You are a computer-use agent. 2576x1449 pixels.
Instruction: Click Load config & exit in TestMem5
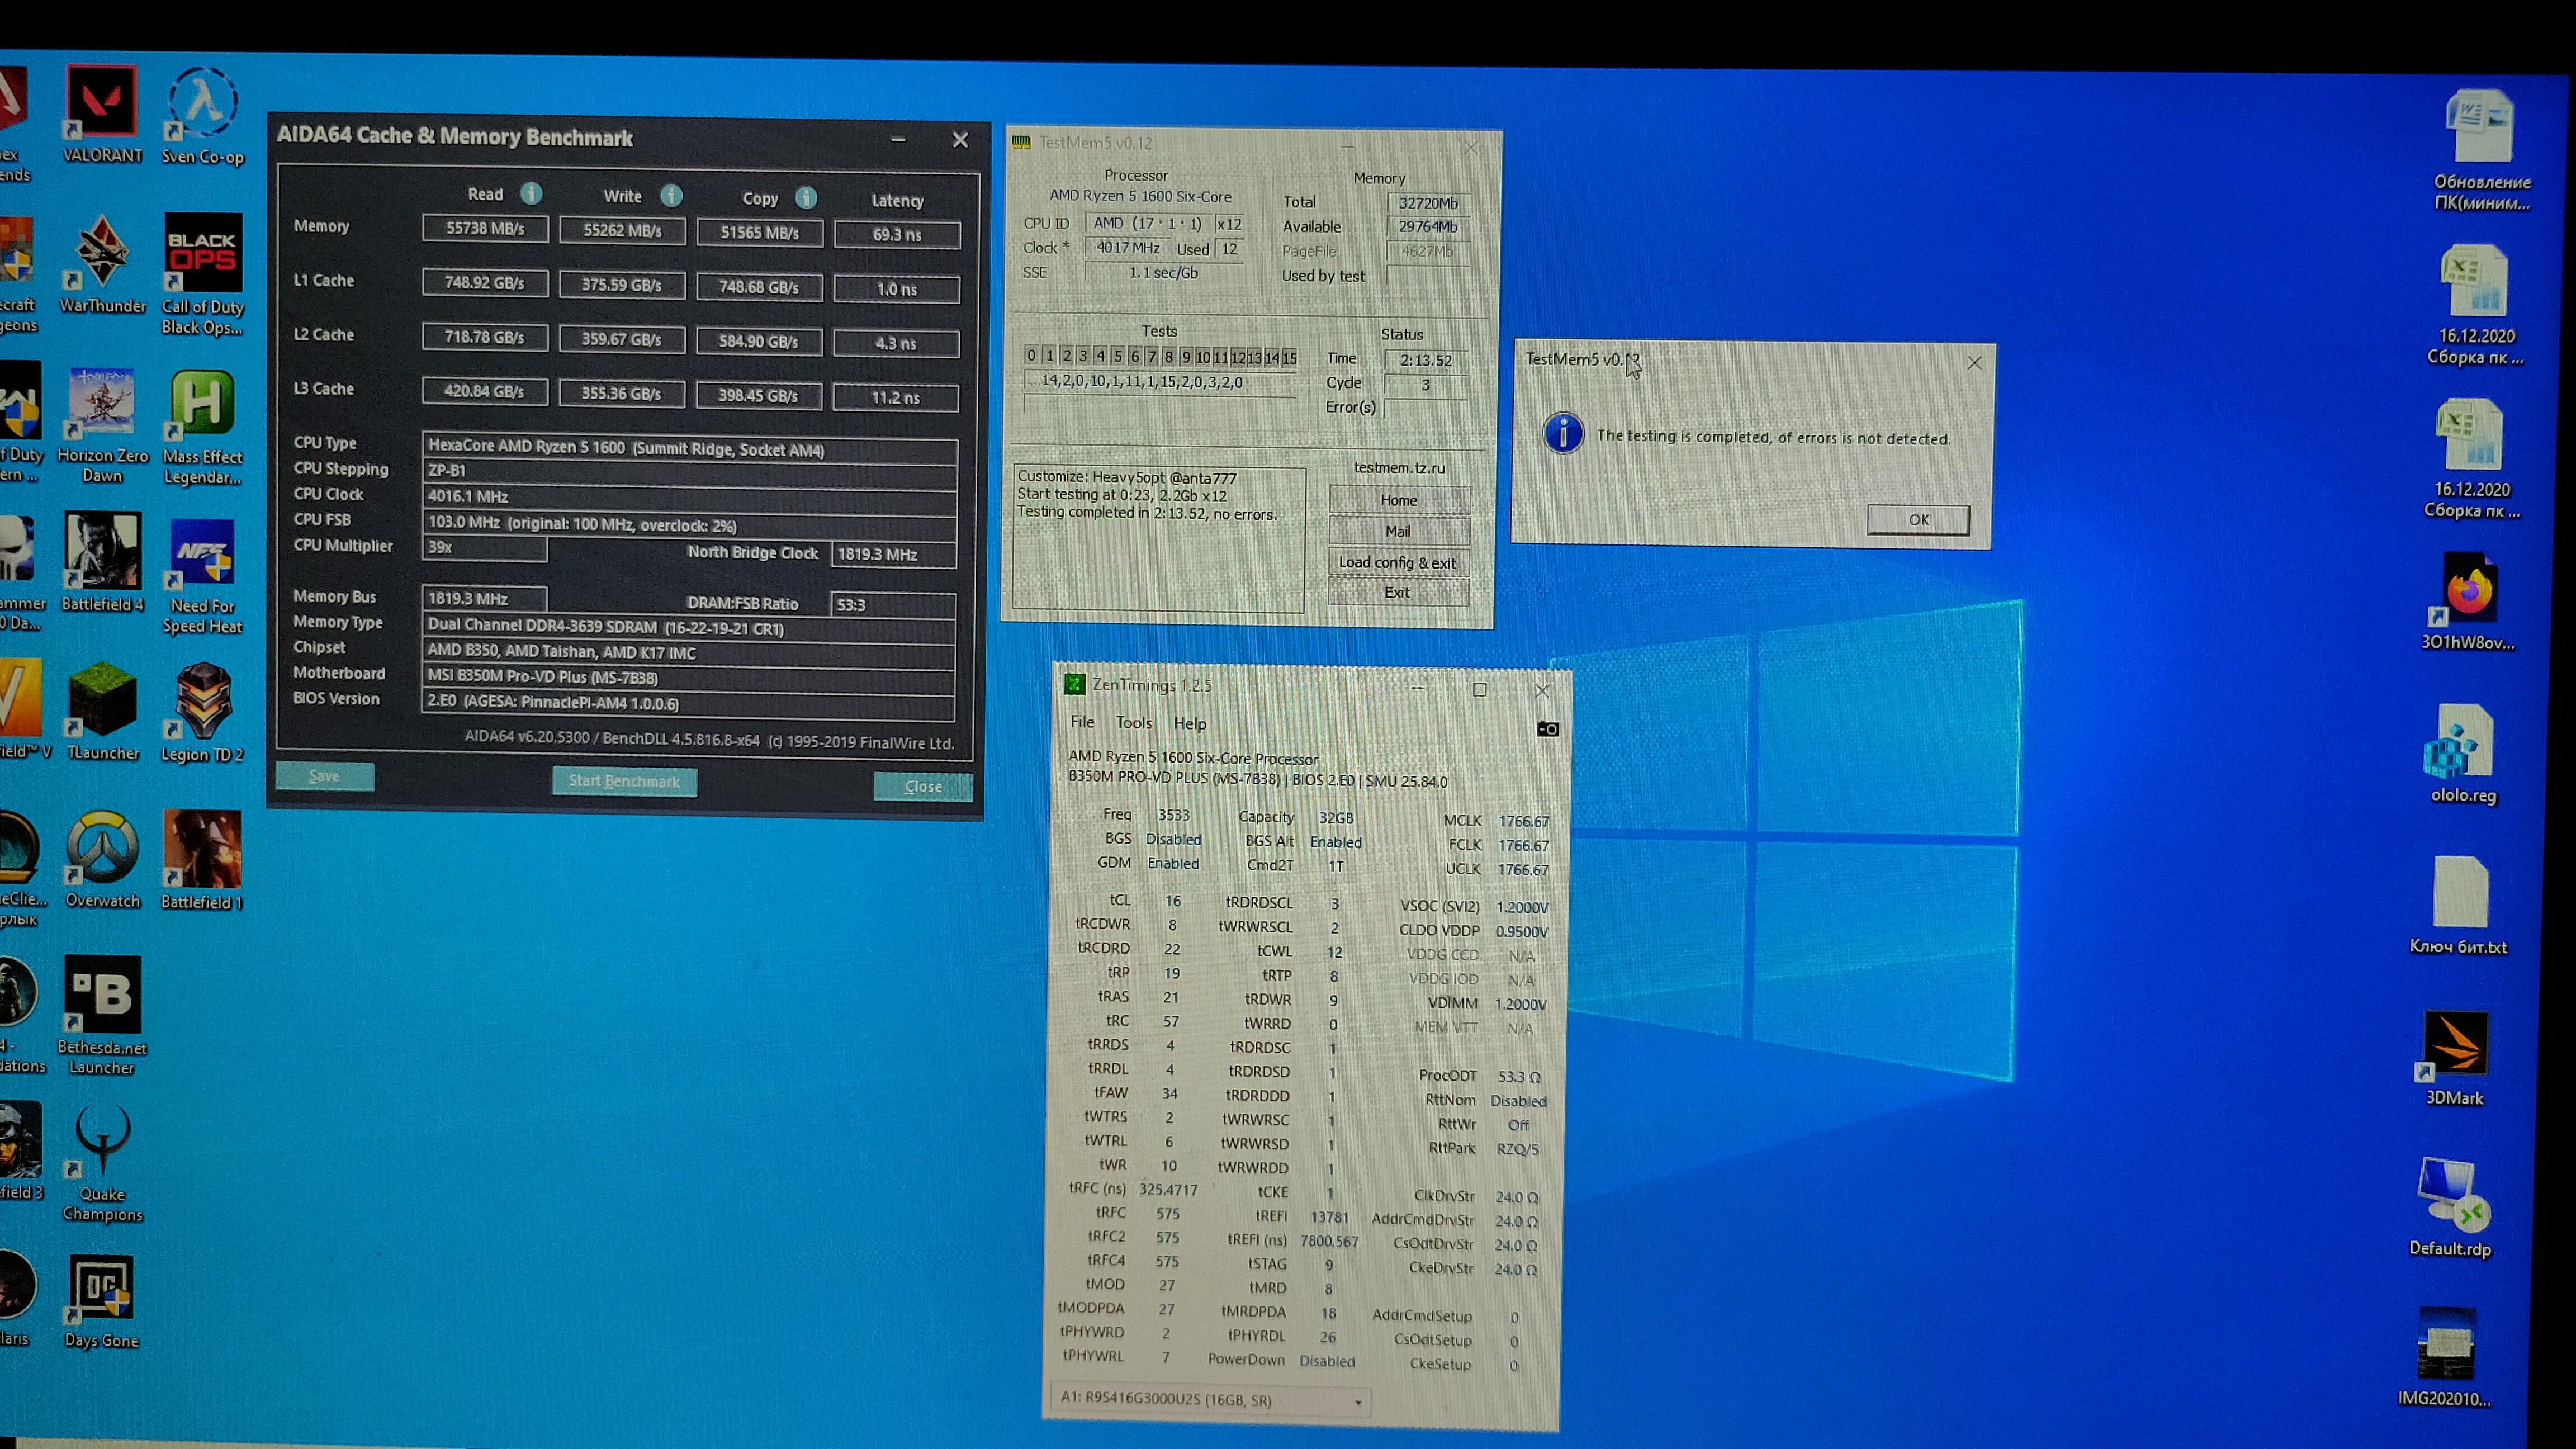(1397, 562)
